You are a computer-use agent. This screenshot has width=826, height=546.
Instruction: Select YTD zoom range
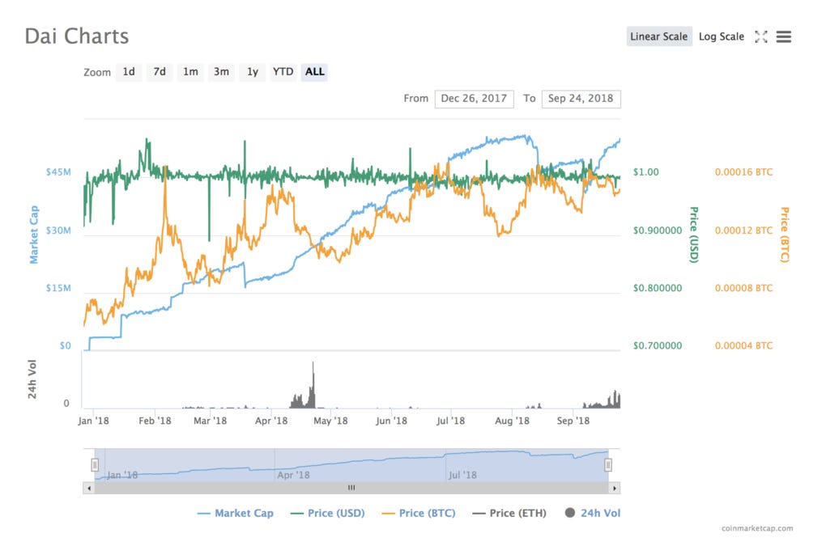[283, 72]
